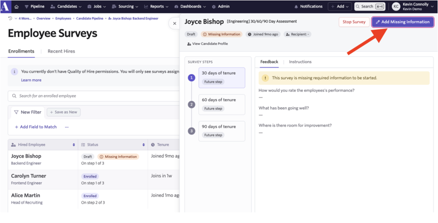The width and height of the screenshot is (438, 223).
Task: Expand the Candidates menu
Action: click(x=66, y=7)
